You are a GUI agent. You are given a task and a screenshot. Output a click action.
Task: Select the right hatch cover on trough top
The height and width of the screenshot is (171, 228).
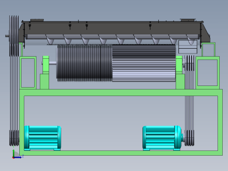pyautogui.click(x=188, y=20)
